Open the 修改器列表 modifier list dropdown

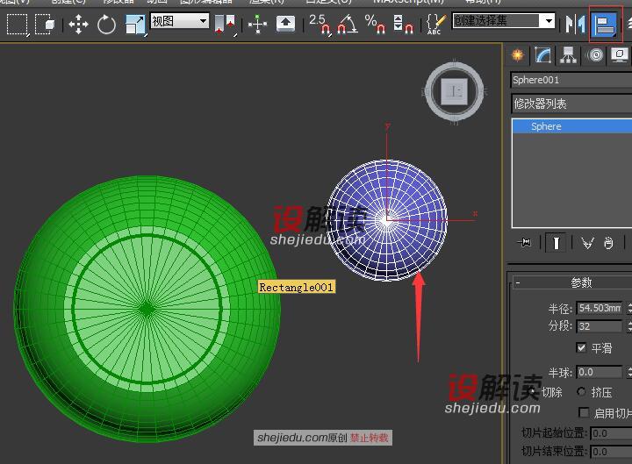coord(571,104)
